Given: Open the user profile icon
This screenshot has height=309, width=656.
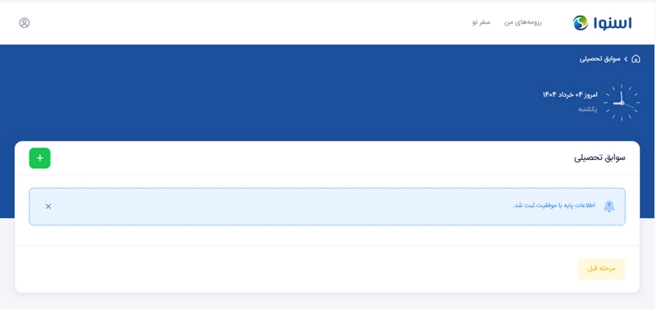Looking at the screenshot, I should [25, 23].
